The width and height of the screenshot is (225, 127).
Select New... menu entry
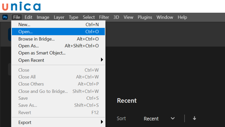tap(58, 25)
